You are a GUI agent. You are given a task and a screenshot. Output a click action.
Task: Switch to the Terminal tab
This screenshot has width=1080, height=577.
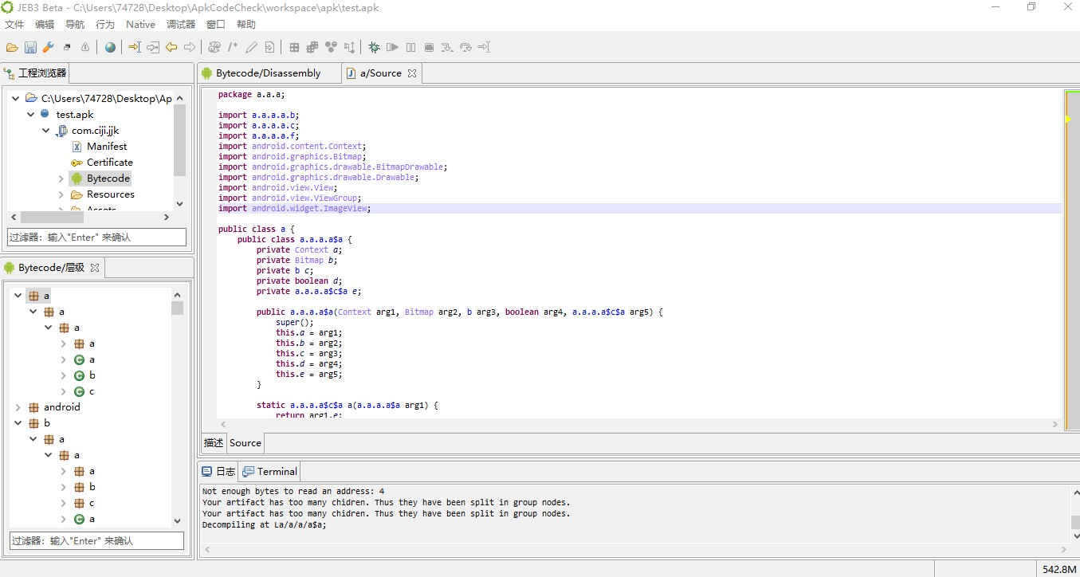coord(269,472)
